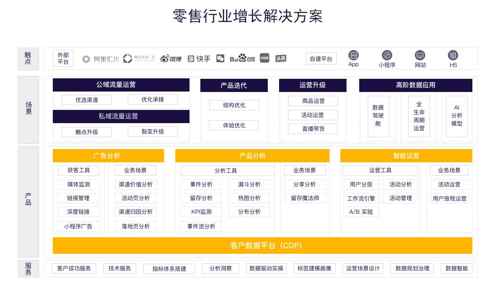Click the 产品 row label
The width and height of the screenshot is (495, 284).
(x=28, y=201)
